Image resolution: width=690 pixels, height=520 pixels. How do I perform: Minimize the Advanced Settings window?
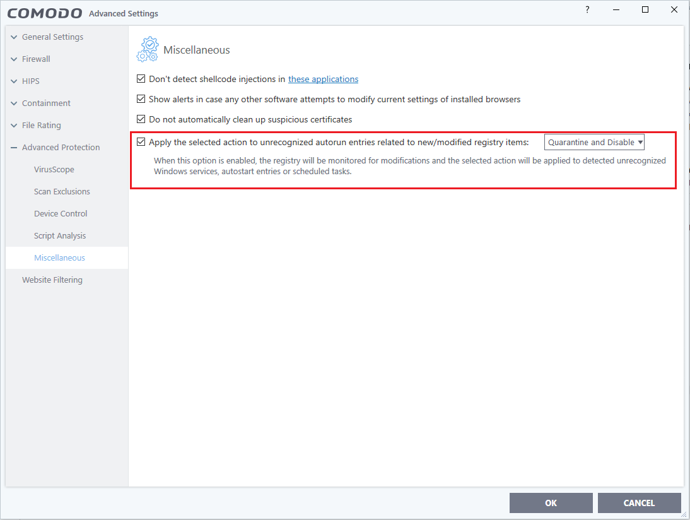tap(616, 9)
